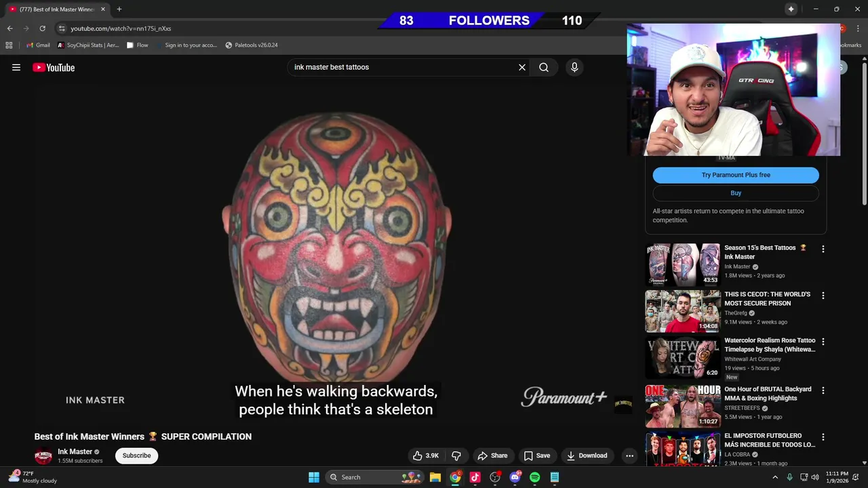Open Watercolor Realism Rose Tattoo thumbnail
Image resolution: width=868 pixels, height=488 pixels.
point(682,357)
